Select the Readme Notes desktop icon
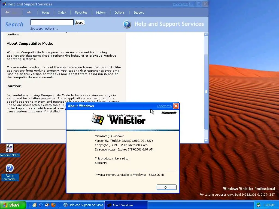 (x=10, y=150)
